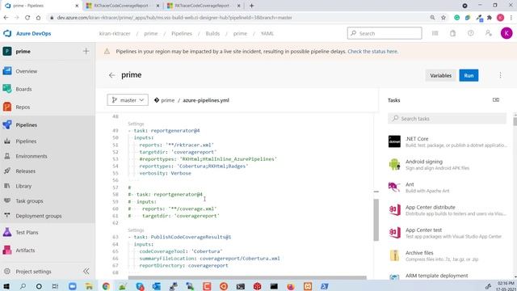
Task: Select the .NET Core task
Action: [x=448, y=142]
